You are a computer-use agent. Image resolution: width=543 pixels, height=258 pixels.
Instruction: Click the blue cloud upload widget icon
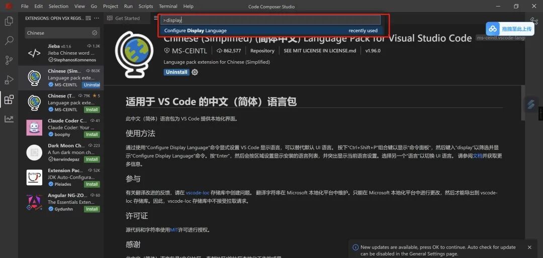click(492, 29)
